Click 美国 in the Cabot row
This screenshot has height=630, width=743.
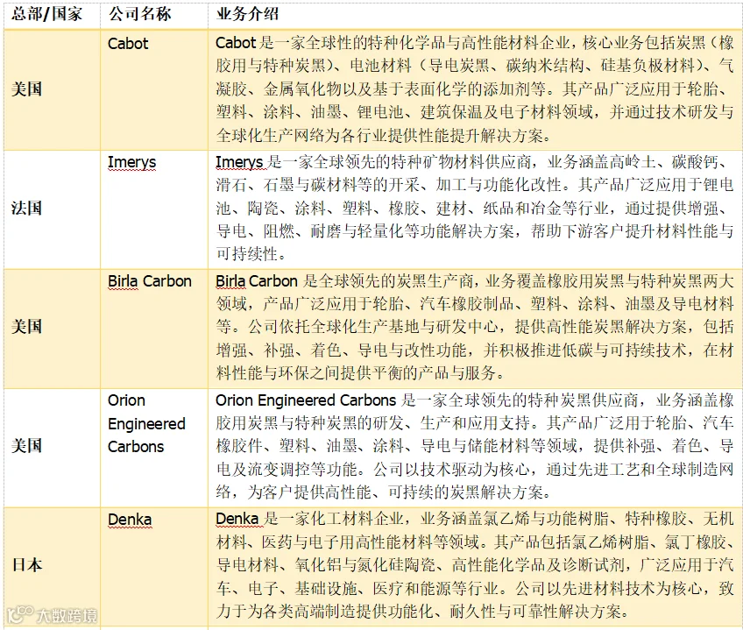click(27, 89)
